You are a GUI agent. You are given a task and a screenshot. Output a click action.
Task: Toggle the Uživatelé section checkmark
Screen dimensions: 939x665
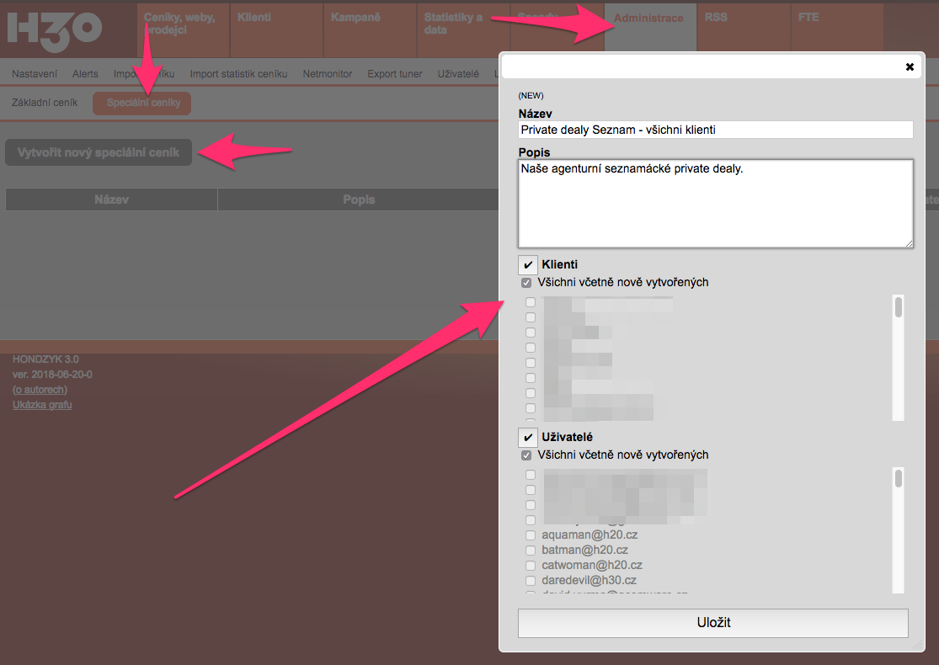tap(528, 438)
